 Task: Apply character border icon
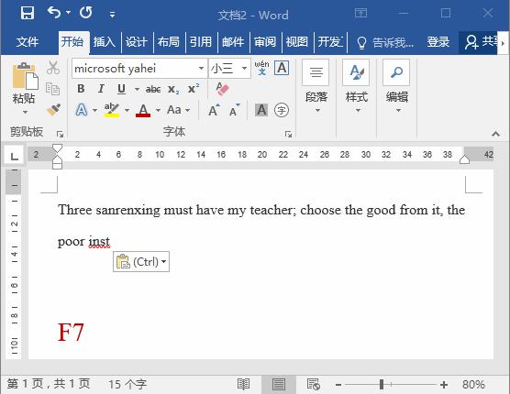(282, 68)
